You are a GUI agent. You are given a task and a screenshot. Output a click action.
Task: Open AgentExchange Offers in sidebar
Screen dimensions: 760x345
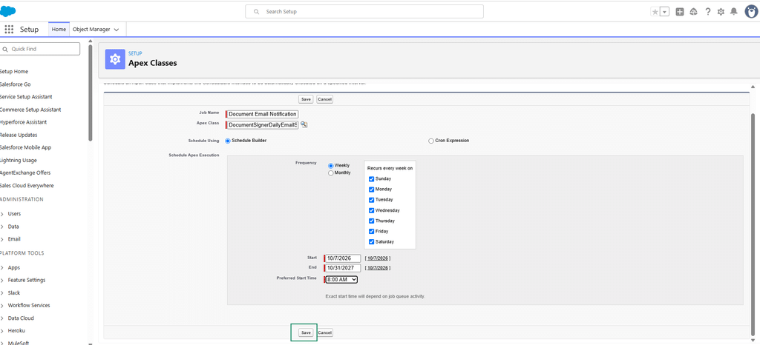point(25,172)
